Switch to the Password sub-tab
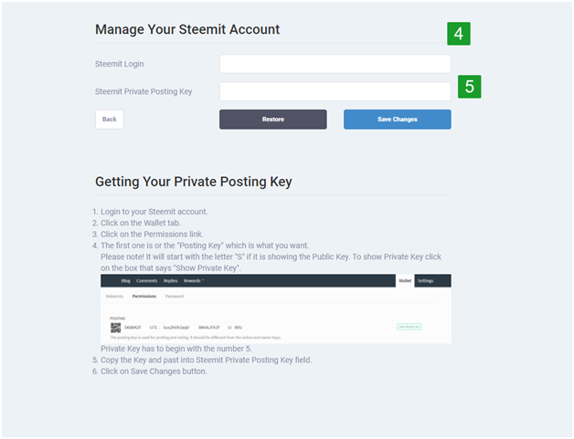Viewport: 574px width, 439px height. click(x=175, y=296)
